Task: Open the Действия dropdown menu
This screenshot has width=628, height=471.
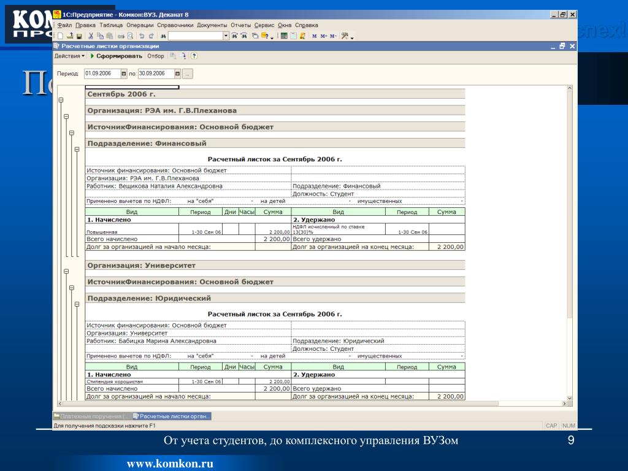Action: click(69, 56)
